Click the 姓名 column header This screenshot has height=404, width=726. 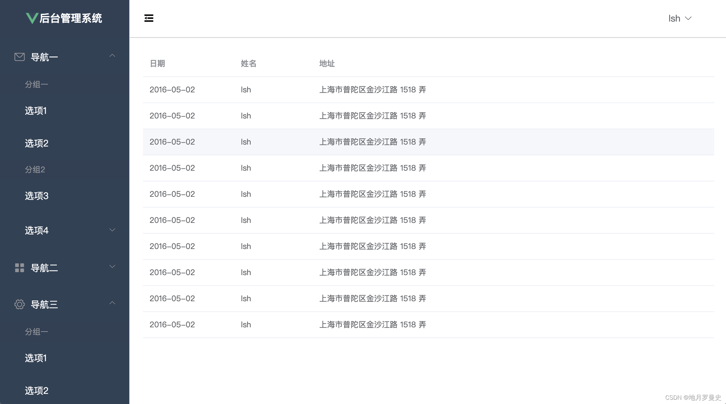tap(248, 64)
